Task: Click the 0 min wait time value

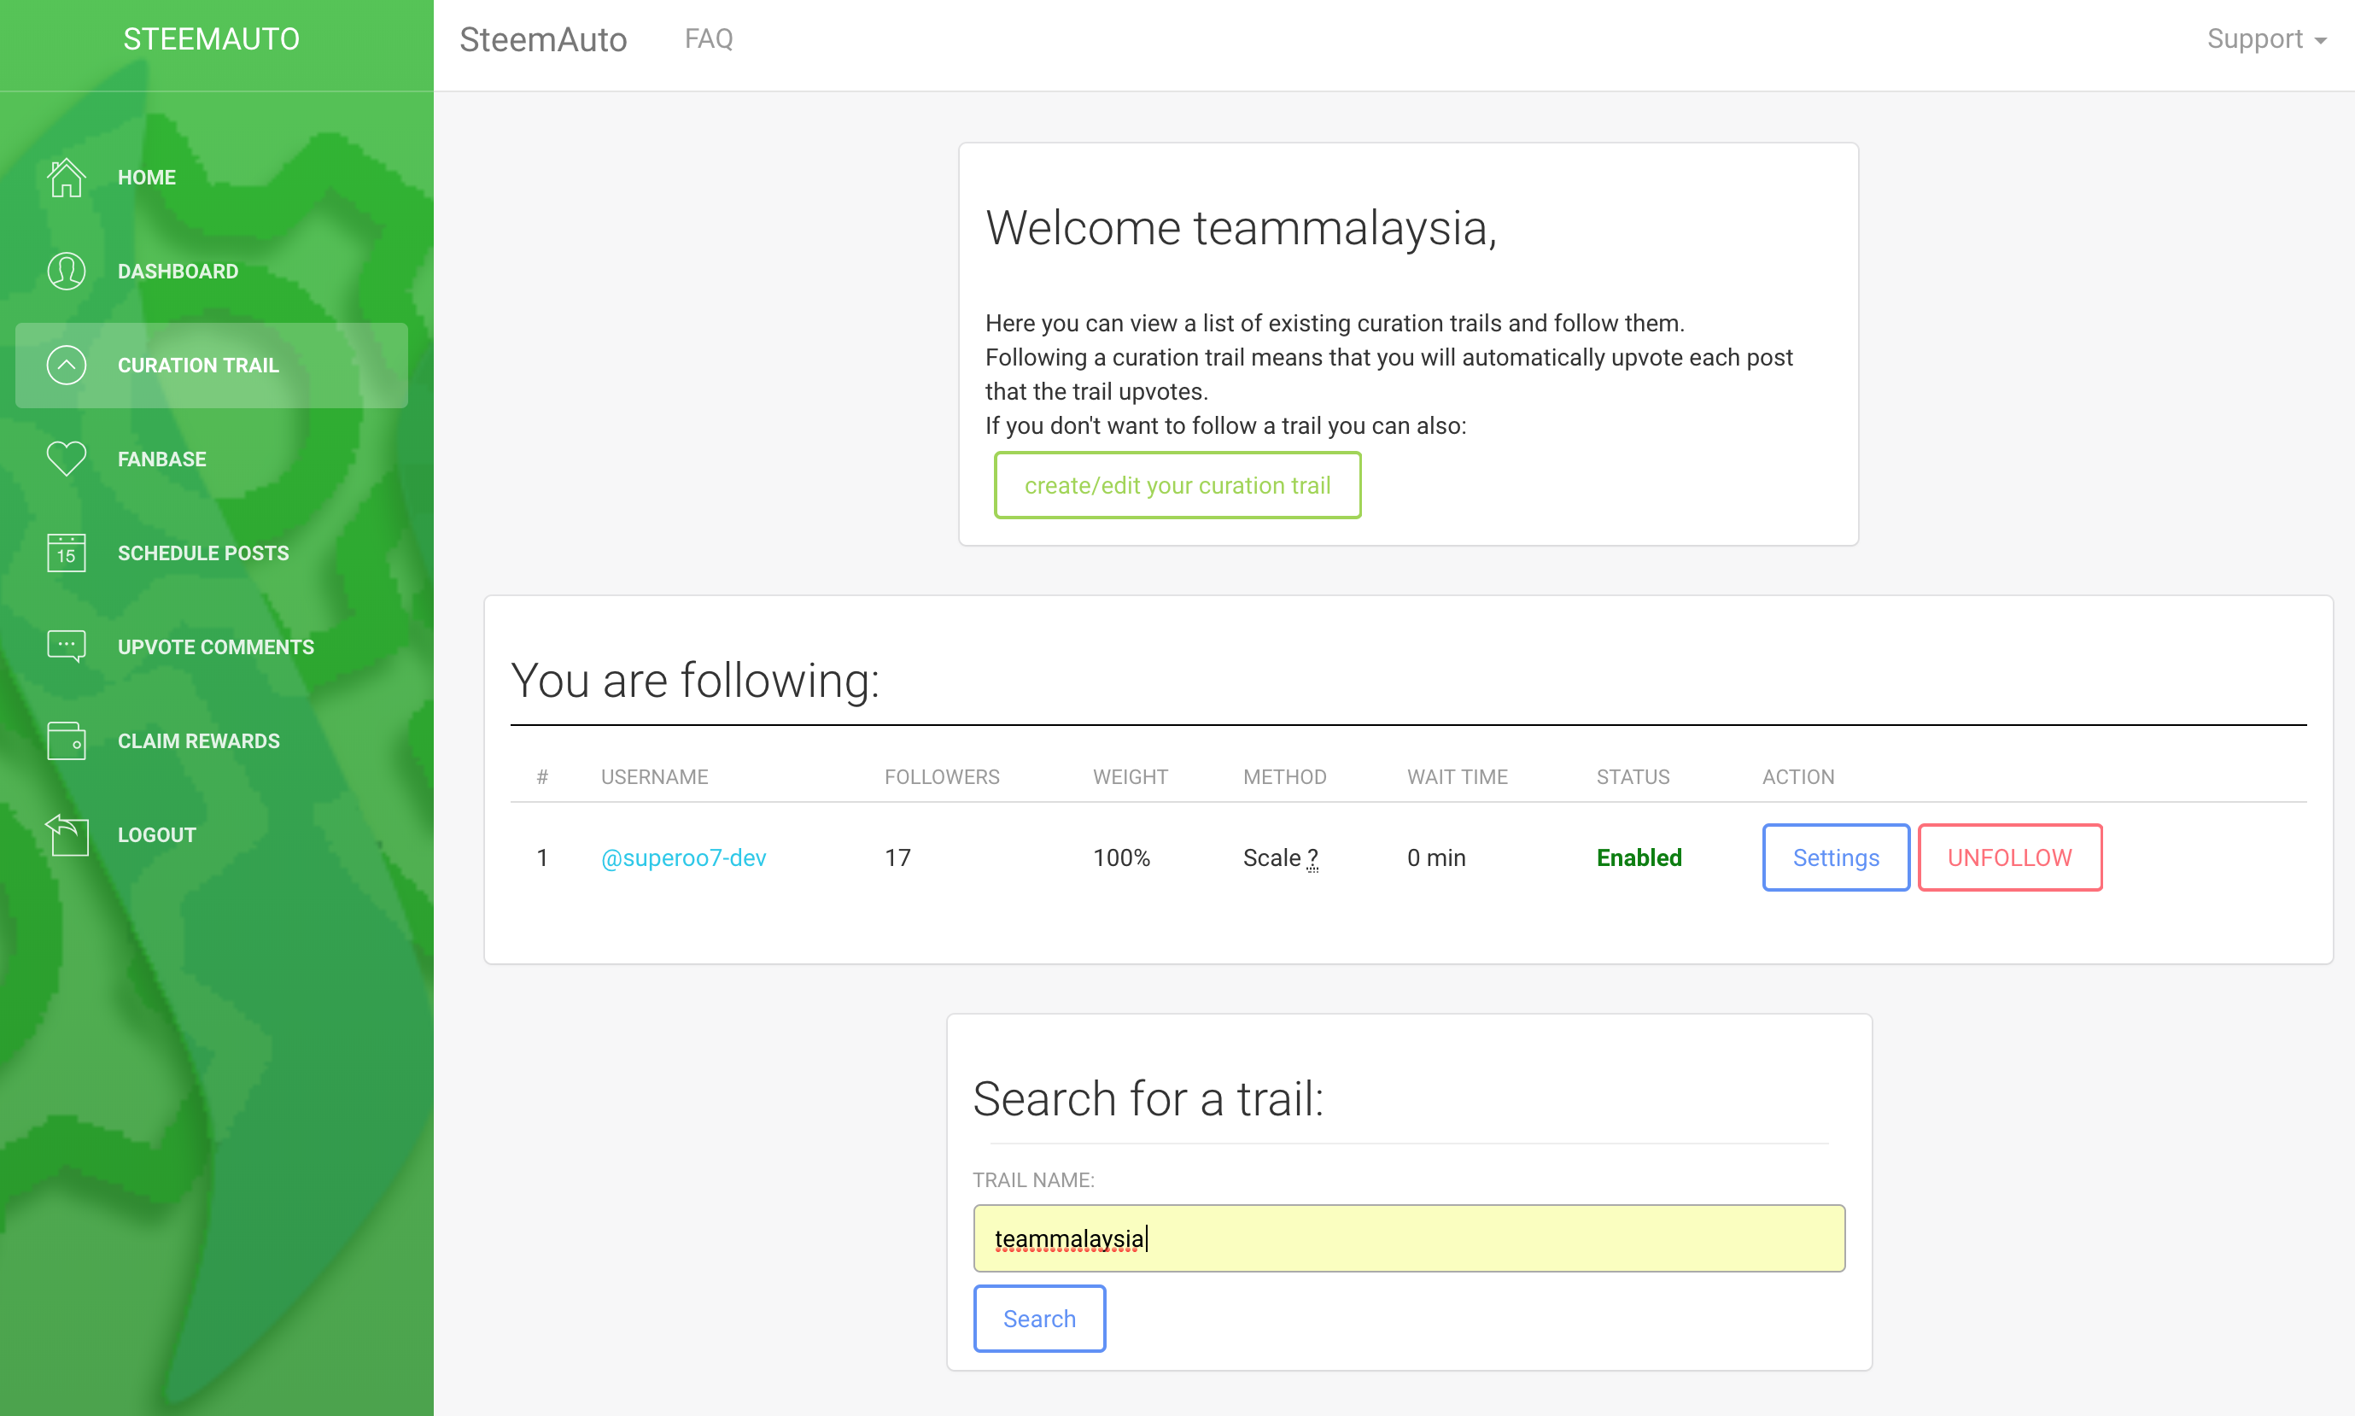Action: click(x=1435, y=857)
